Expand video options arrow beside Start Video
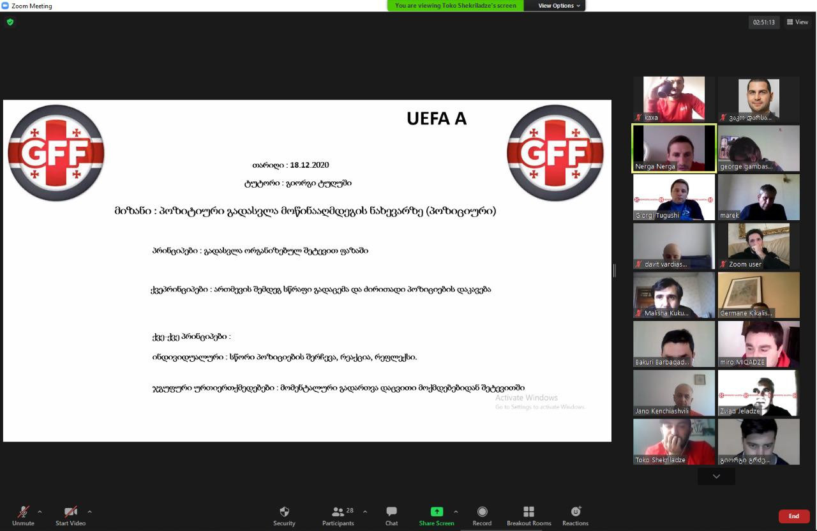This screenshot has width=817, height=531. pos(89,512)
